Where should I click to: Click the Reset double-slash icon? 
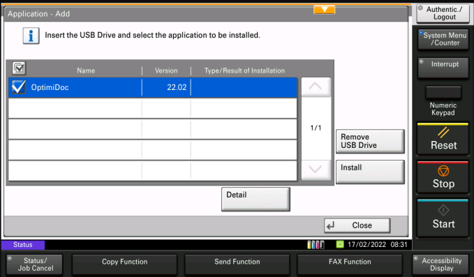point(443,133)
